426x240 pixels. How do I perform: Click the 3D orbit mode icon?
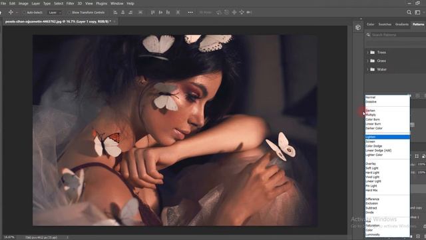tap(219, 12)
